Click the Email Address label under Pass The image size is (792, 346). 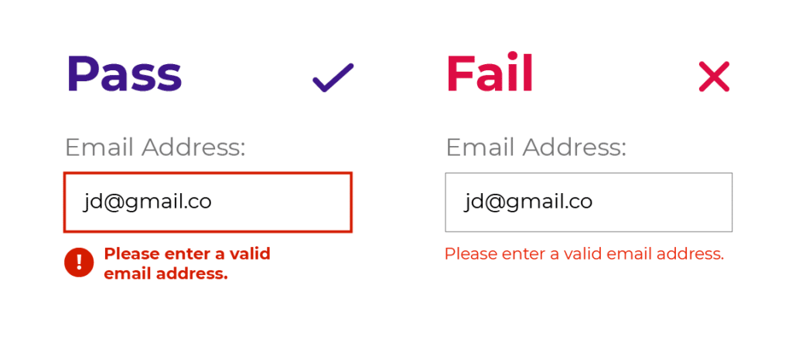155,148
